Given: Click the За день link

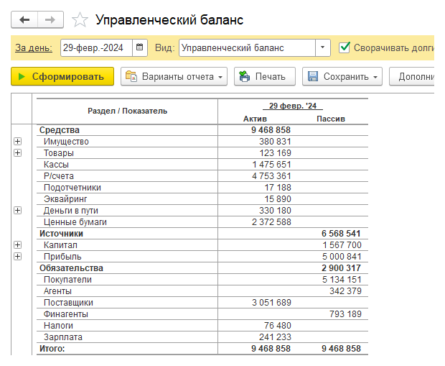Looking at the screenshot, I should (34, 47).
